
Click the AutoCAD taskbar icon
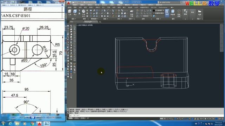40,124
